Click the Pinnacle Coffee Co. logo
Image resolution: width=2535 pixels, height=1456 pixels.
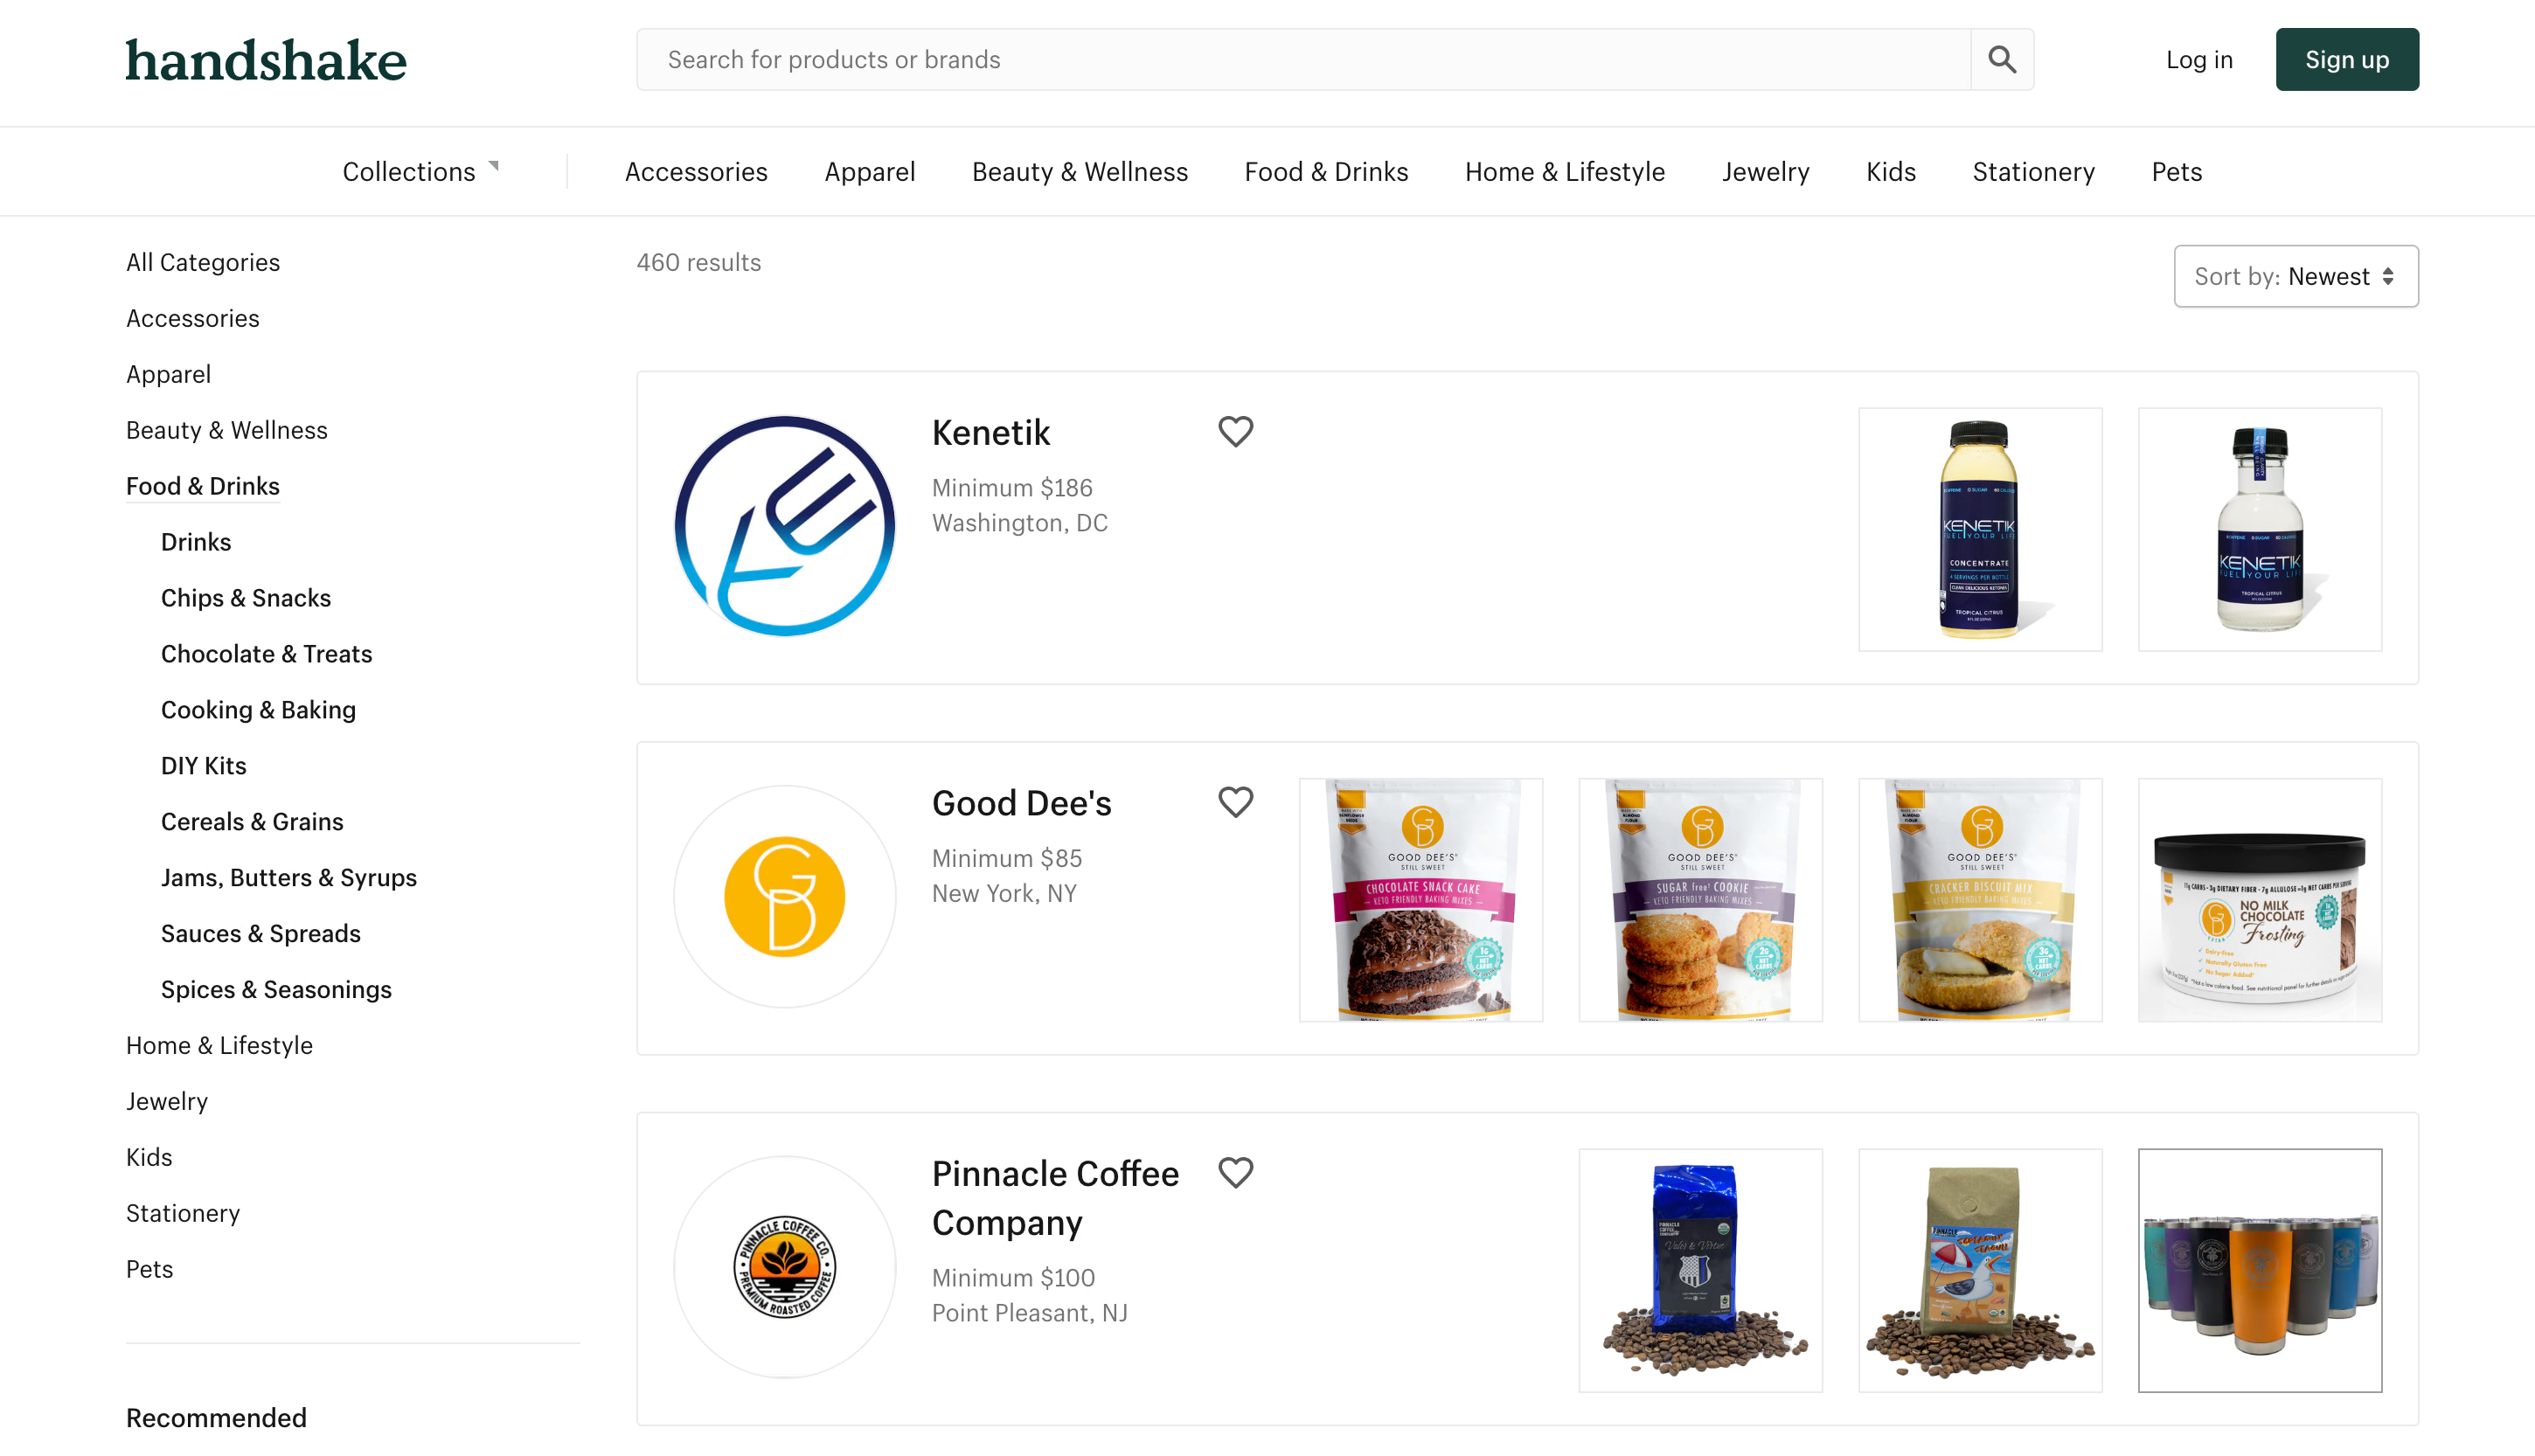[785, 1267]
